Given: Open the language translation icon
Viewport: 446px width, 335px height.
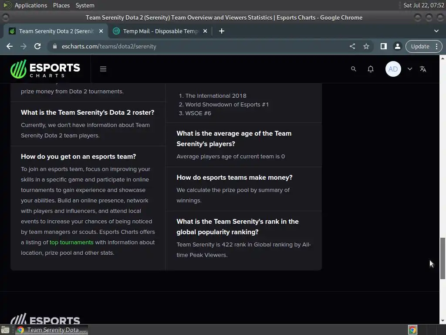Looking at the screenshot, I should pos(423,69).
